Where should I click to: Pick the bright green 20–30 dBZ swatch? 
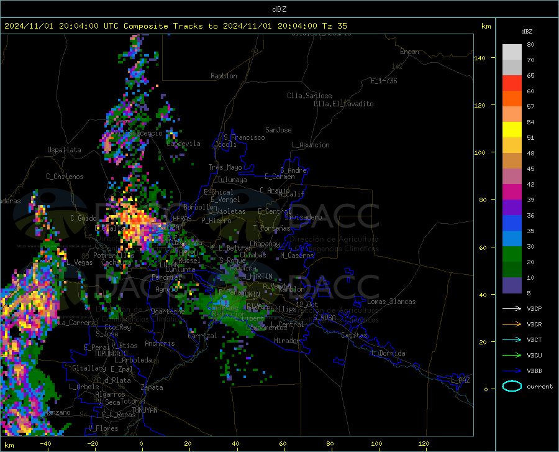512,254
